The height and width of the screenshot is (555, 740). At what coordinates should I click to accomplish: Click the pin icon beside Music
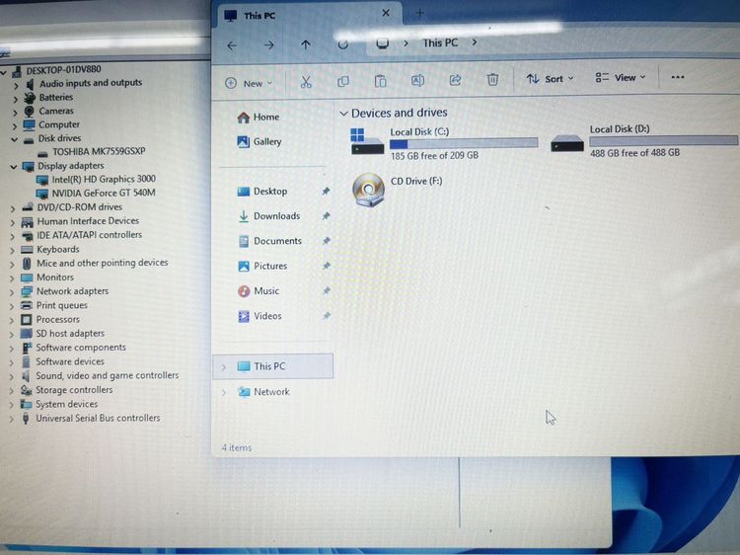click(x=327, y=290)
